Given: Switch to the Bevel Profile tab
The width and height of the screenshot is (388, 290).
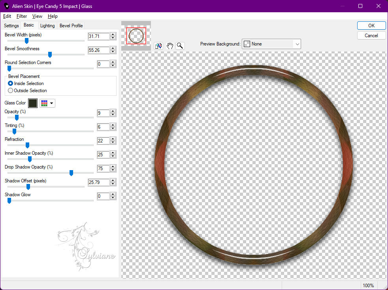Looking at the screenshot, I should tap(71, 26).
